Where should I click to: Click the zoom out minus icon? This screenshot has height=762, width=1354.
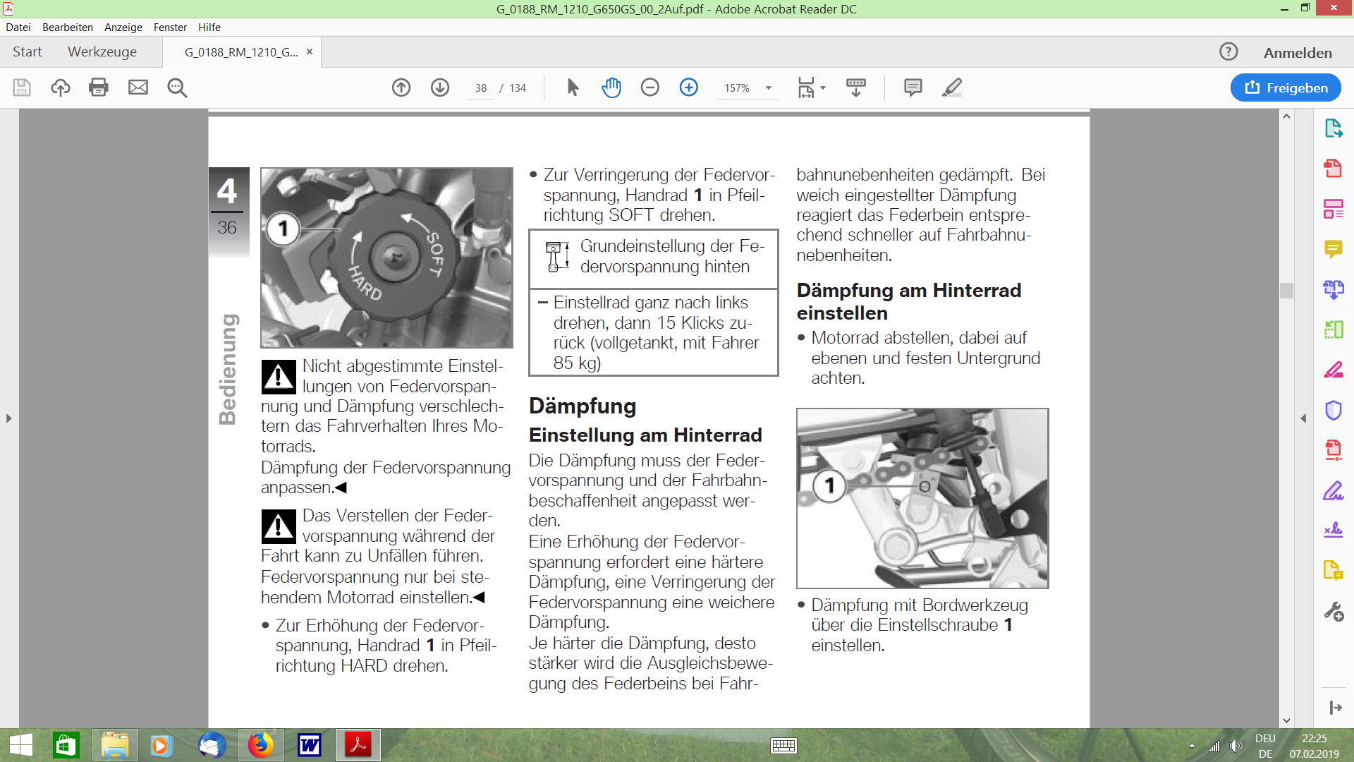(x=649, y=87)
